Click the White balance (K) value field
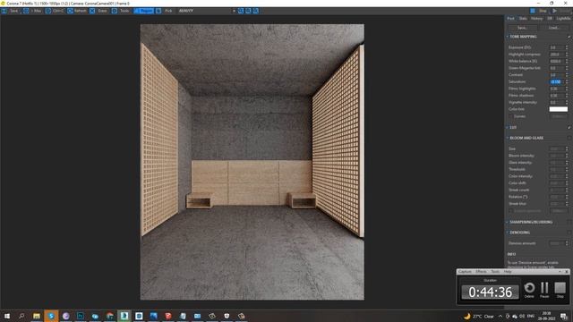This screenshot has height=322, width=573. [x=557, y=62]
